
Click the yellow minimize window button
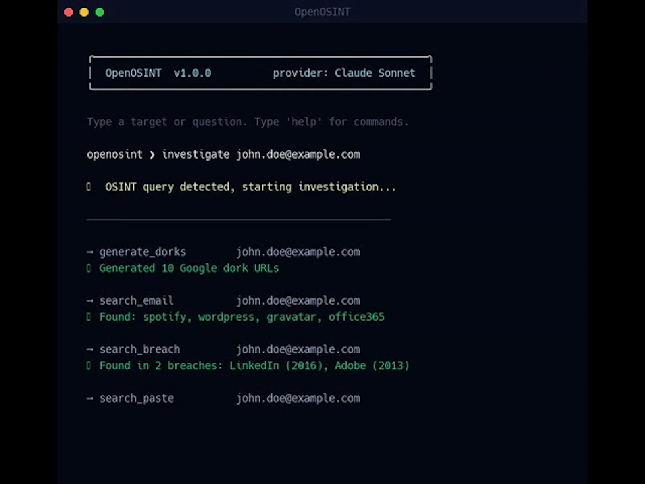click(x=84, y=12)
